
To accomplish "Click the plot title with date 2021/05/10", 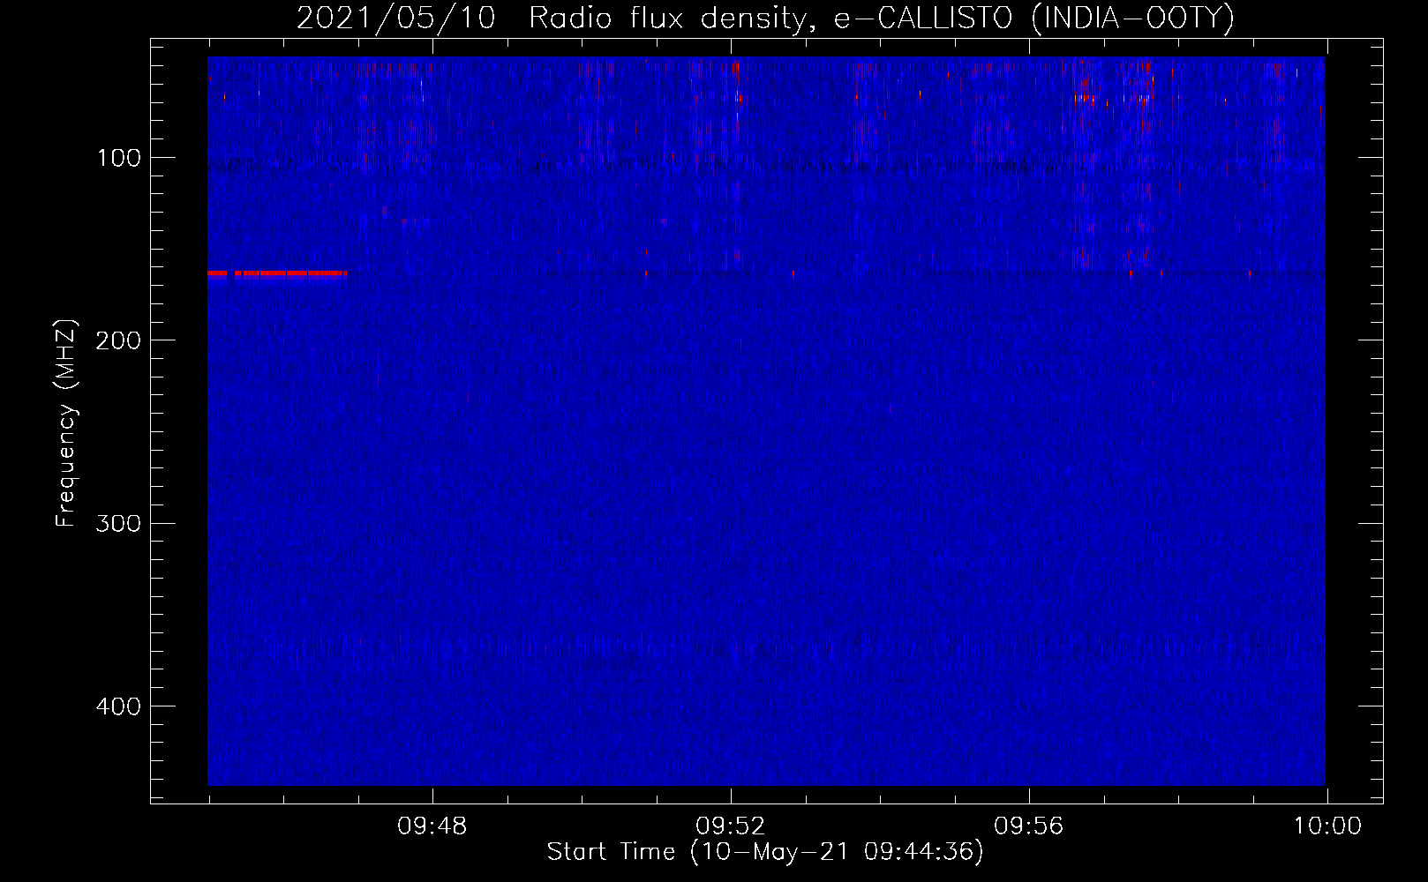I will pyautogui.click(x=765, y=18).
